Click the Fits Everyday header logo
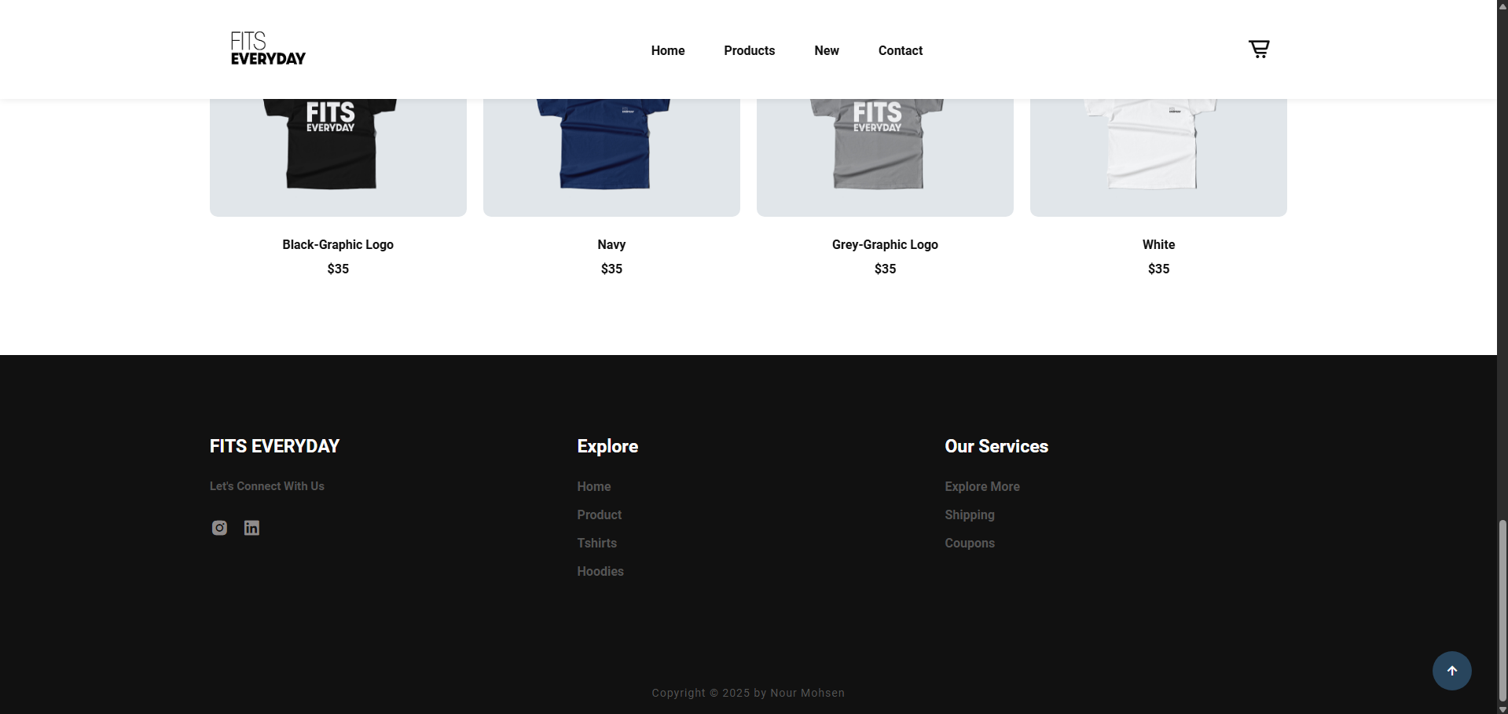This screenshot has height=714, width=1508. (268, 49)
